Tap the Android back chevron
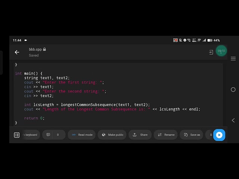The image size is (239, 179). tap(233, 120)
